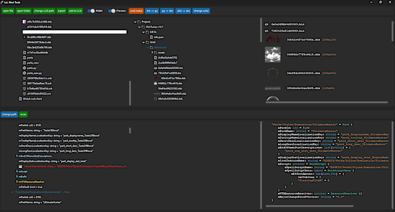Select the mPerkName "TasteOfBlood" row

pos(39,130)
